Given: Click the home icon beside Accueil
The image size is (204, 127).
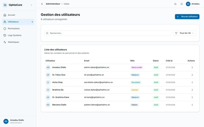Looking at the screenshot, I should tap(5, 15).
